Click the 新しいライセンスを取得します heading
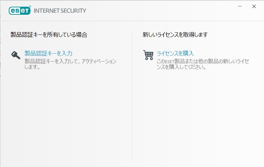The image size is (264, 167). [175, 34]
